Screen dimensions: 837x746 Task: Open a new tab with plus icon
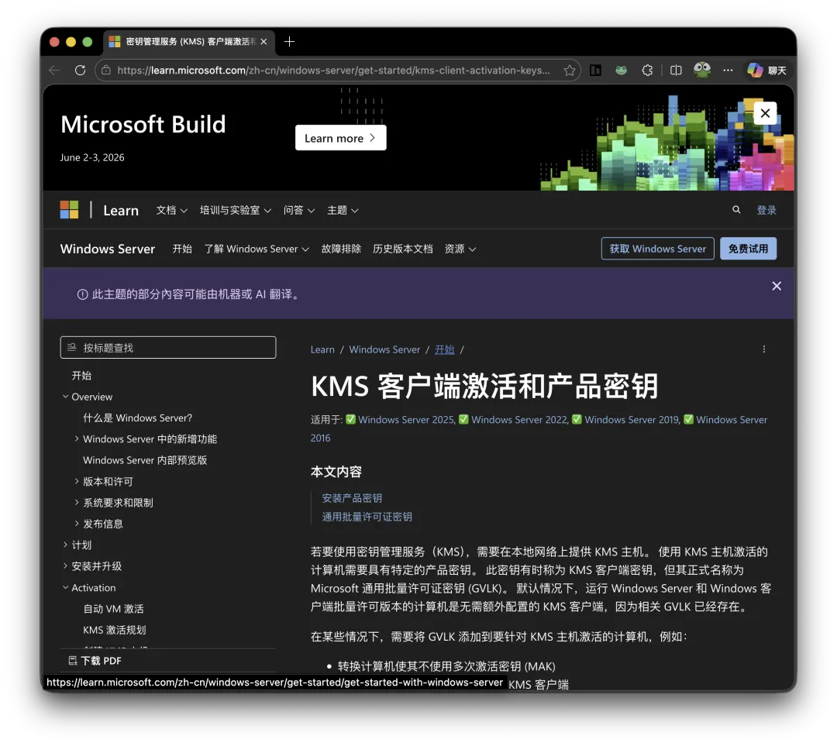pos(289,42)
